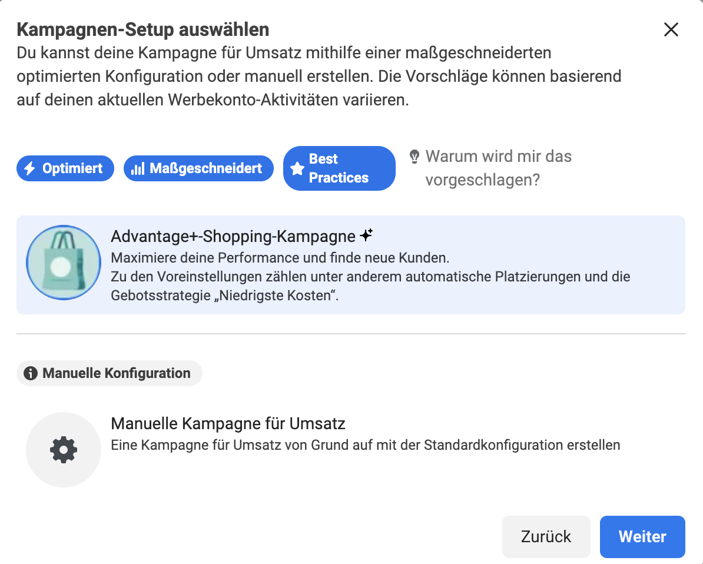Click the star icon in Best Practices
703x564 pixels.
[297, 168]
